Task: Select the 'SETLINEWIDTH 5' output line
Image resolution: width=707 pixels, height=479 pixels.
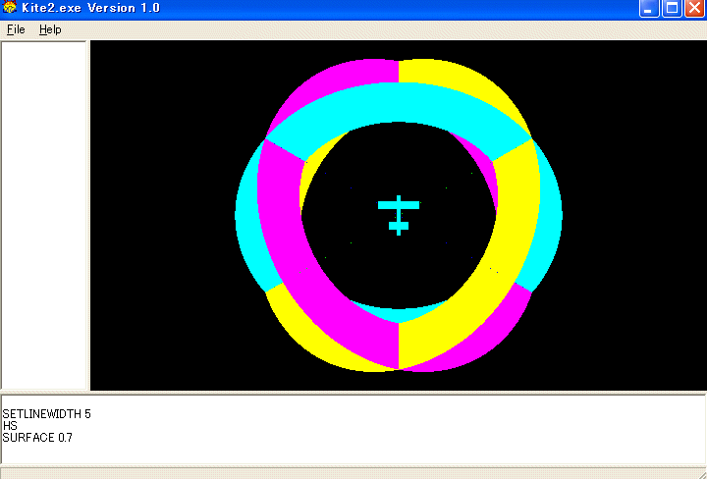Action: click(46, 413)
